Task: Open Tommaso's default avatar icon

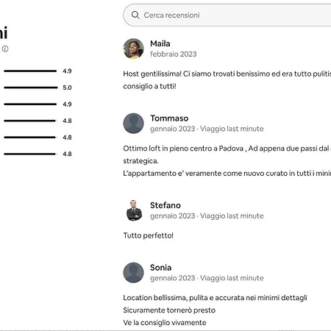Action: coord(133,124)
